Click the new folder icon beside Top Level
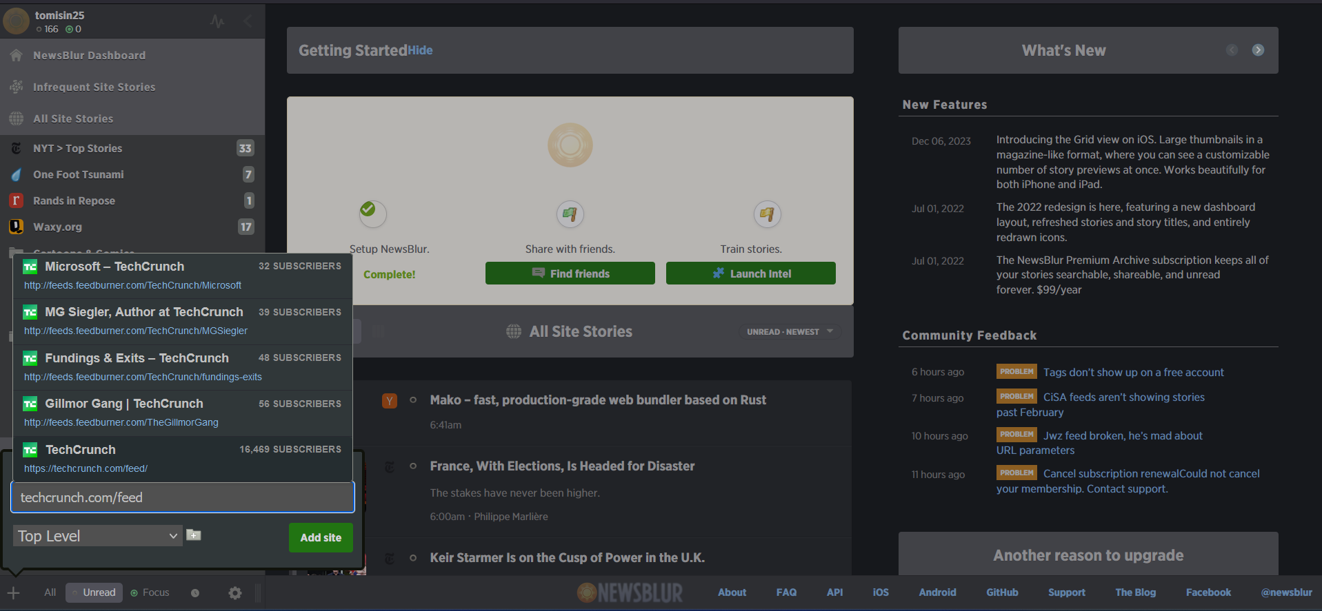Viewport: 1322px width, 611px height. point(194,535)
